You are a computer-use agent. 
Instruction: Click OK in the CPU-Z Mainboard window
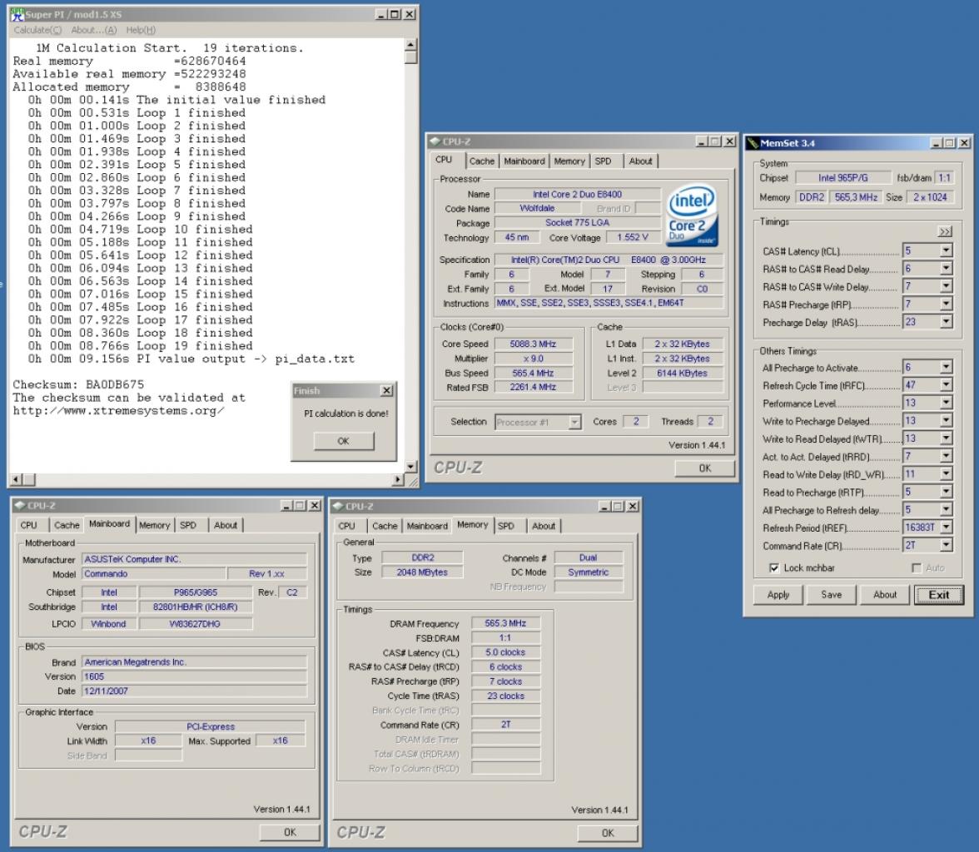point(290,832)
